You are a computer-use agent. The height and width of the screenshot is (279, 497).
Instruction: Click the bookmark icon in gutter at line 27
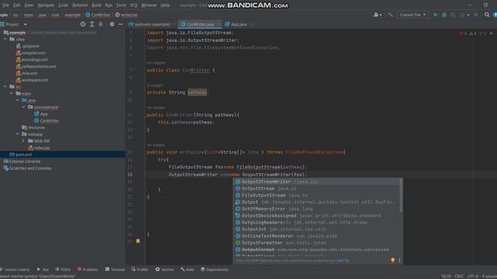[x=138, y=241]
